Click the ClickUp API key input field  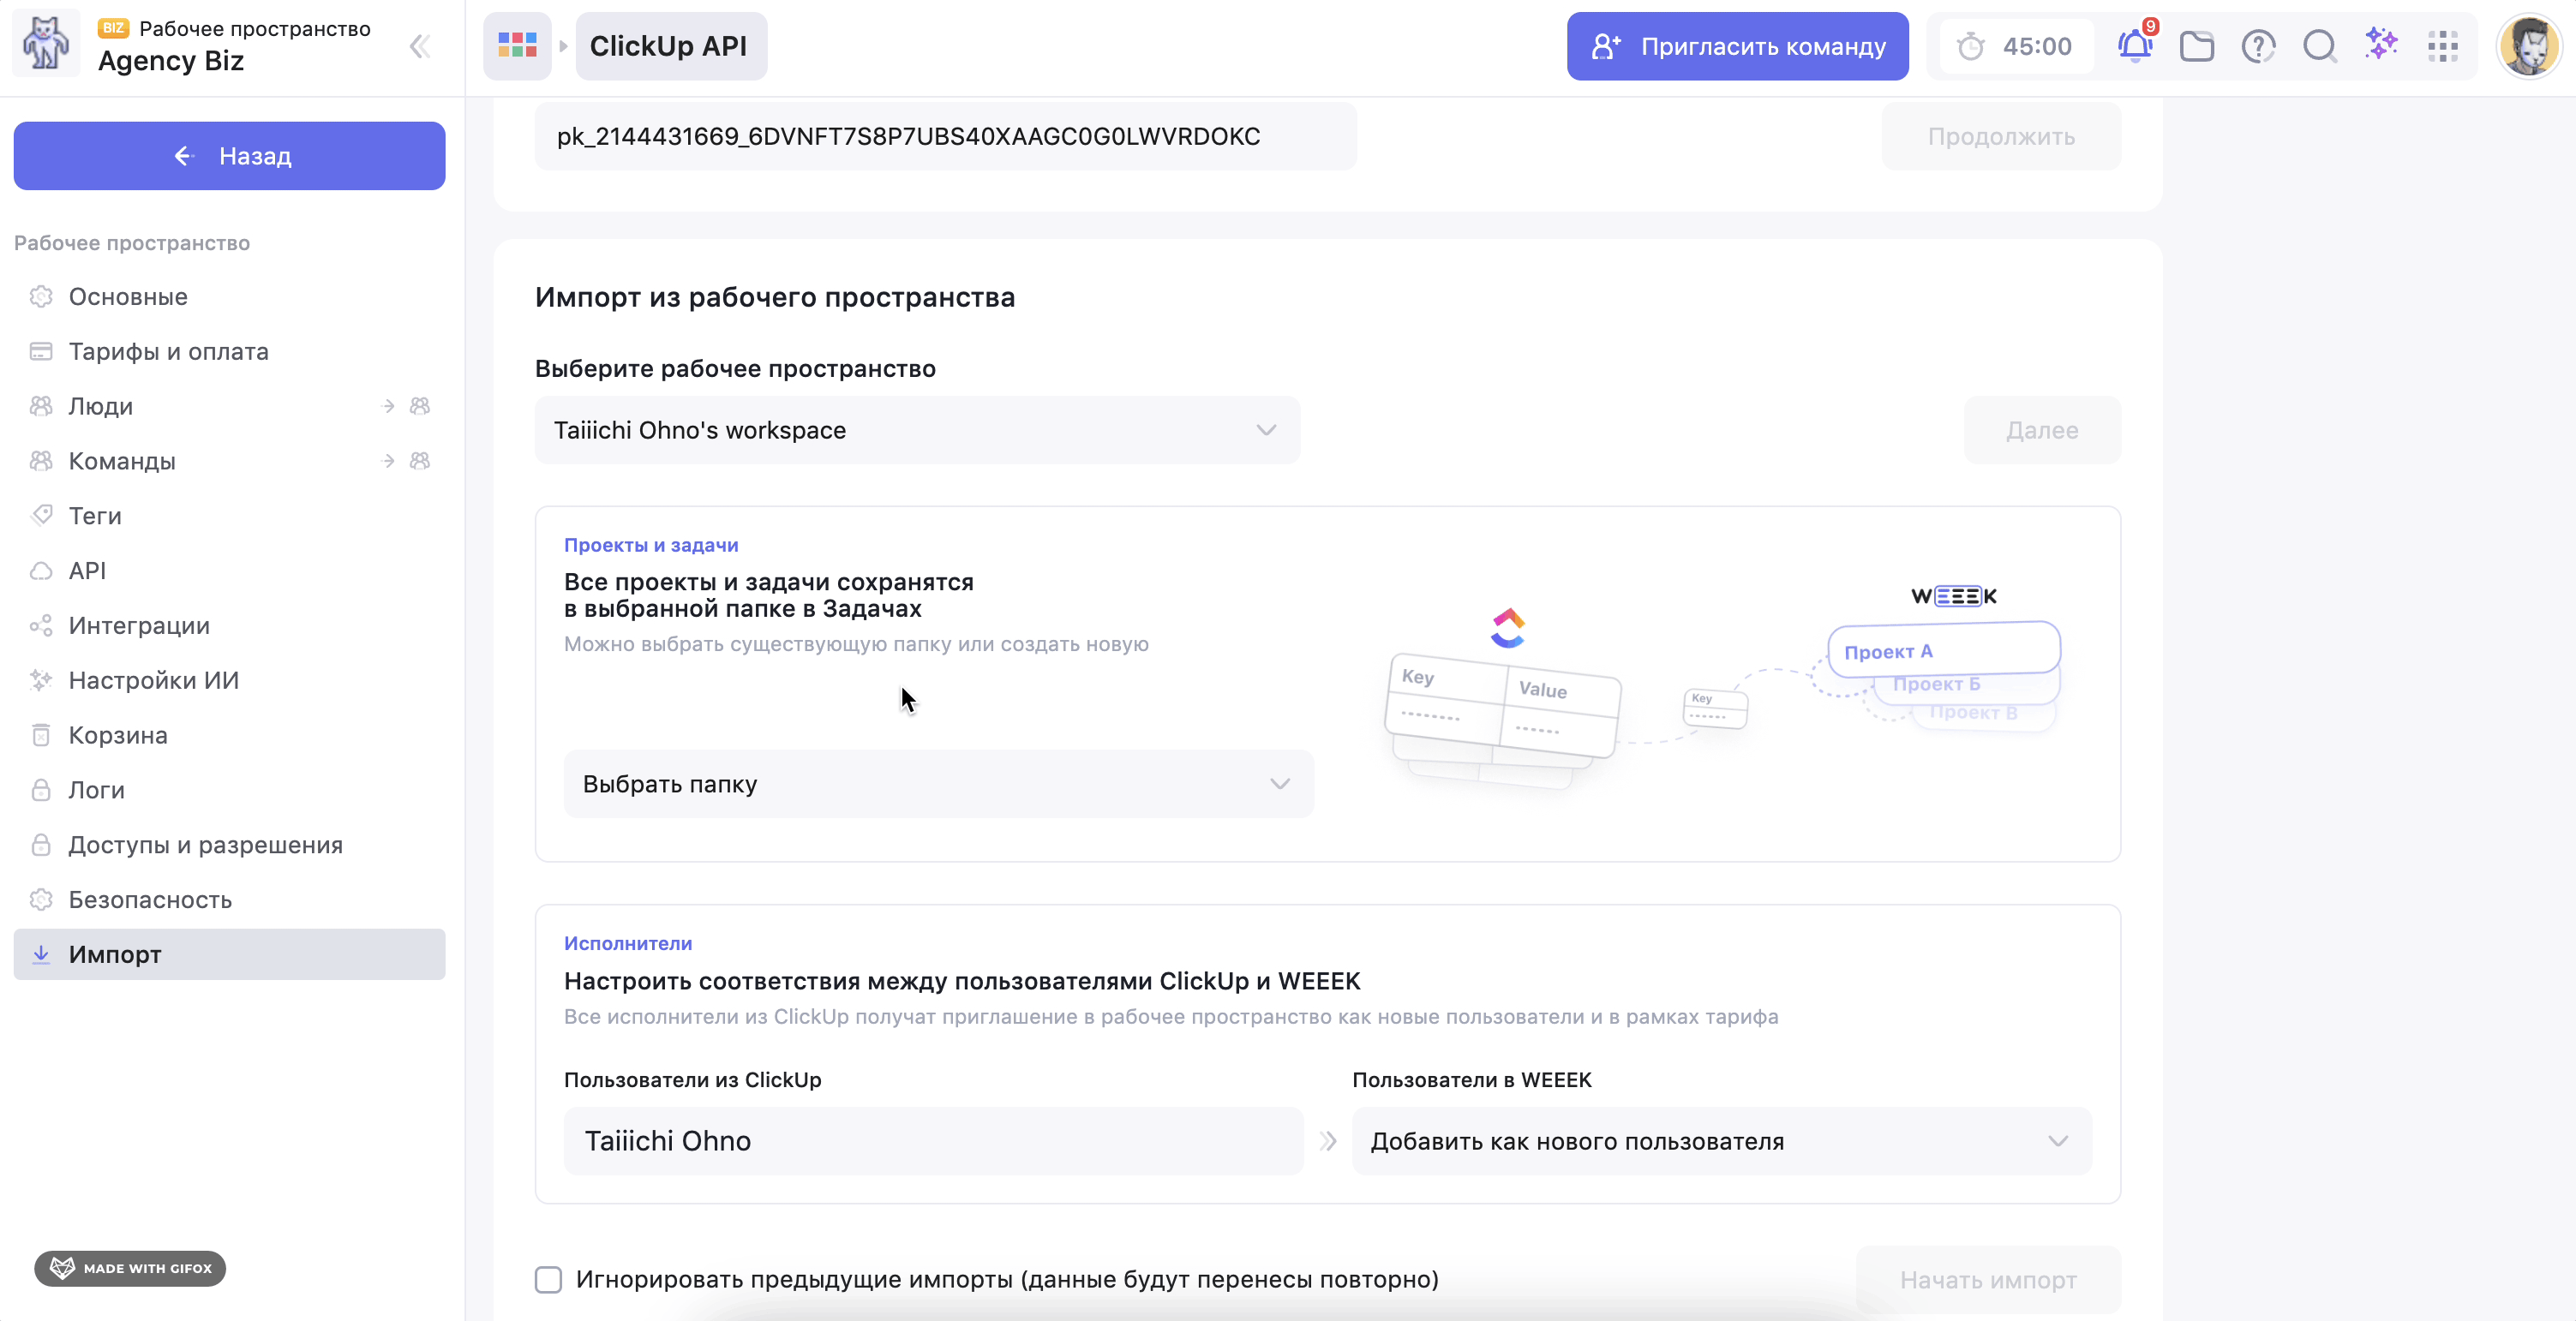click(x=945, y=136)
